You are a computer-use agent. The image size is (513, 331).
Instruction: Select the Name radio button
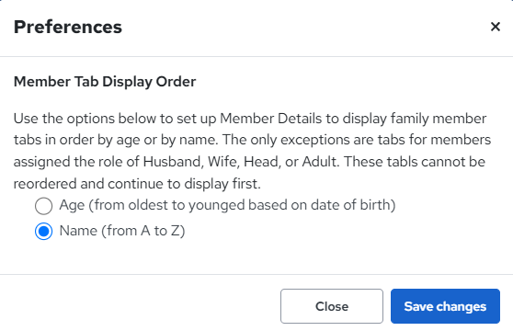tap(43, 231)
